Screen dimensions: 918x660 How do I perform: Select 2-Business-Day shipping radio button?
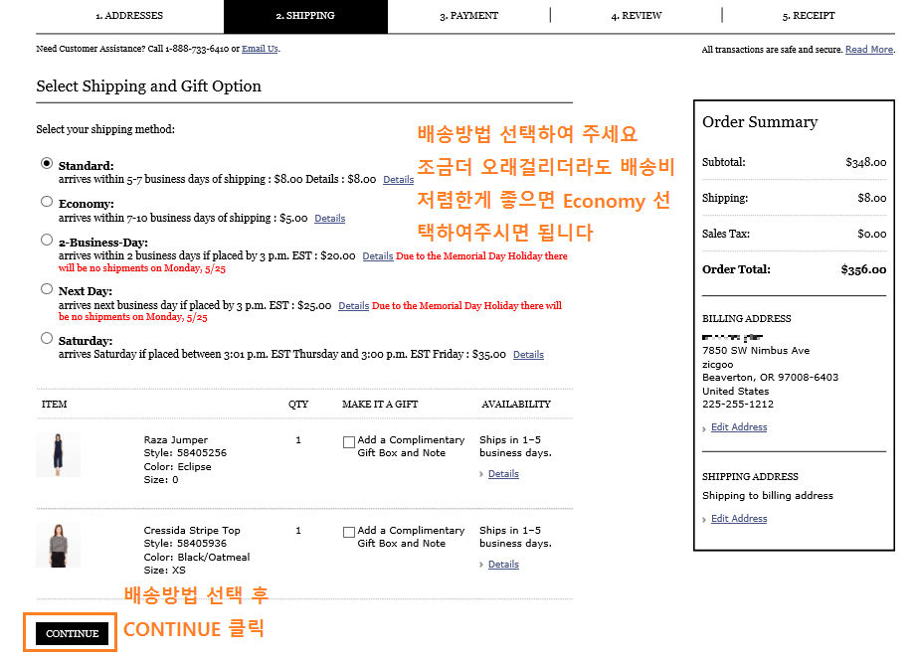click(47, 240)
